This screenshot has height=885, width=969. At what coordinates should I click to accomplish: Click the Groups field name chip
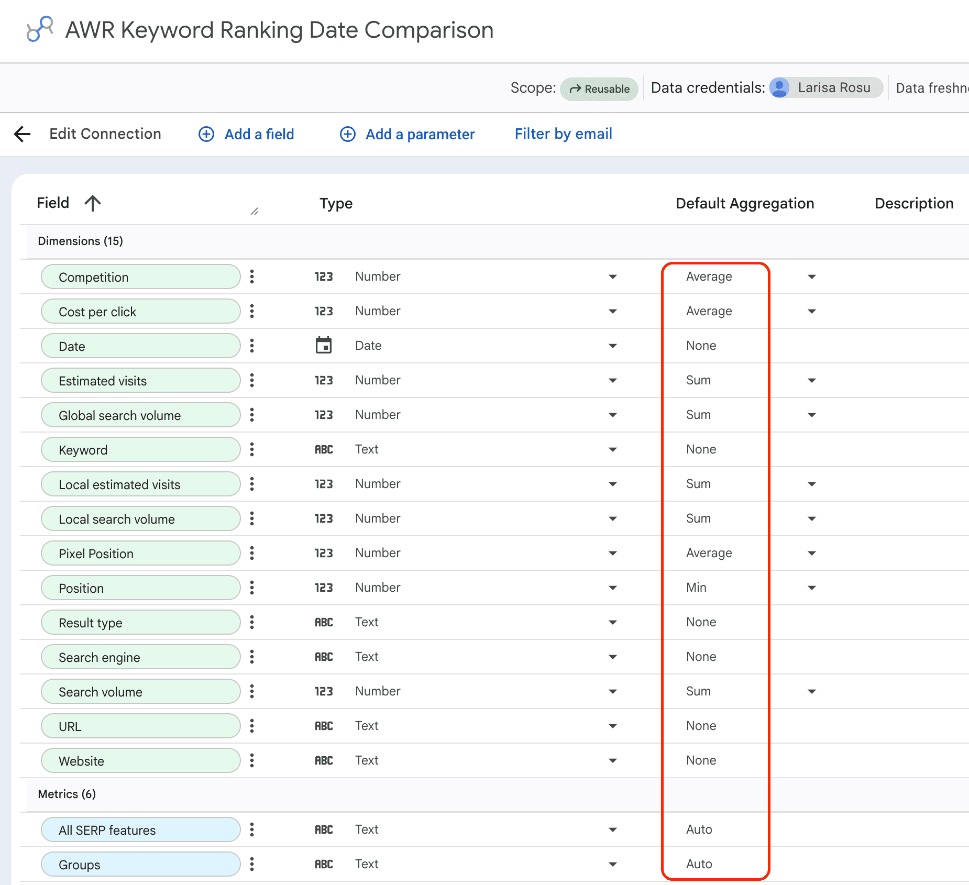coord(140,864)
